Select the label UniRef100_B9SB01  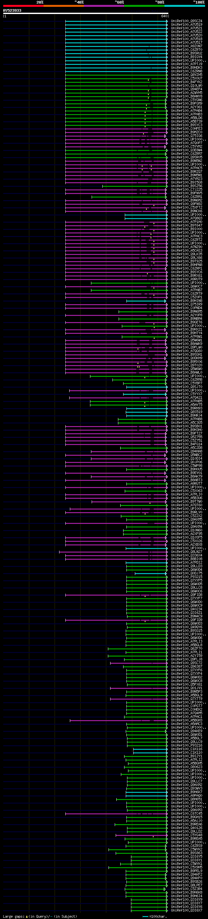(x=186, y=426)
